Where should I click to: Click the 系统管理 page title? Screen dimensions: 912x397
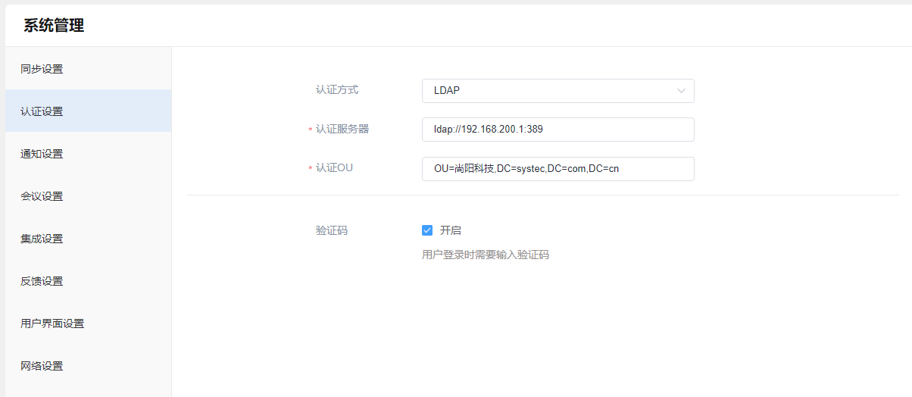(54, 26)
